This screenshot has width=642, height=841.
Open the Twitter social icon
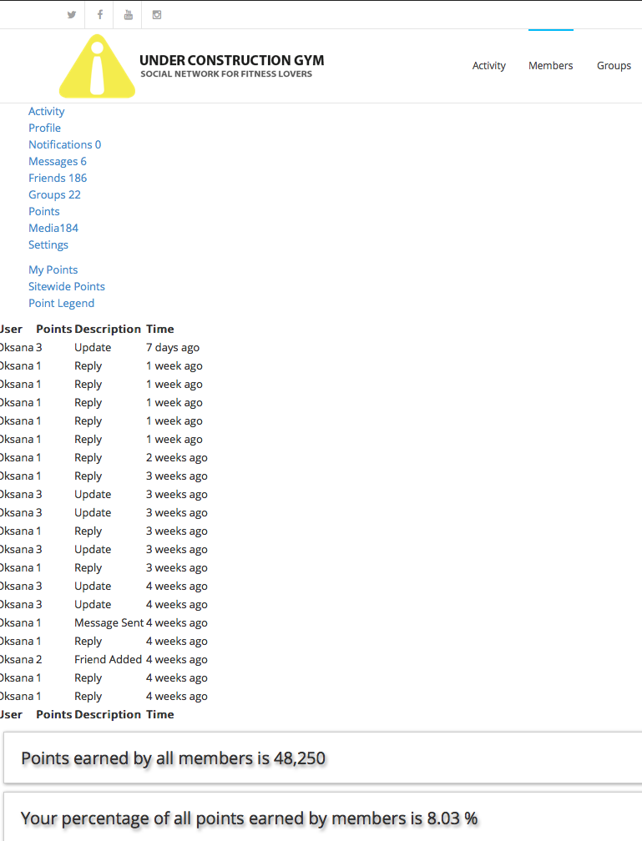click(72, 15)
